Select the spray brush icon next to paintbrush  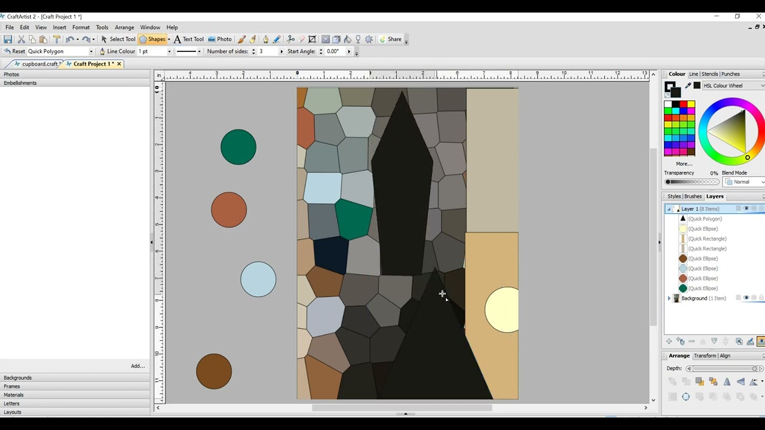pyautogui.click(x=253, y=39)
